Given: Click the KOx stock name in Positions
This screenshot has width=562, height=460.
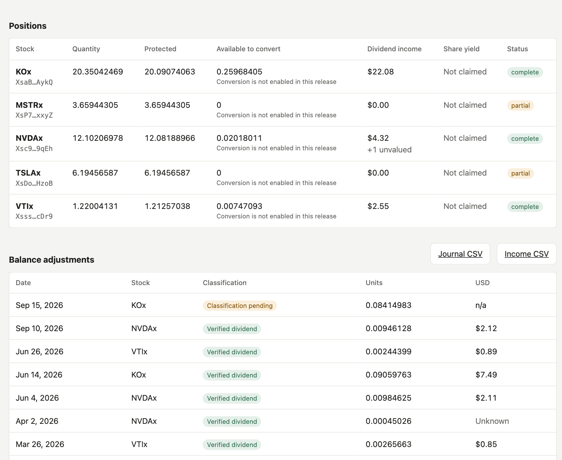Looking at the screenshot, I should (x=24, y=72).
